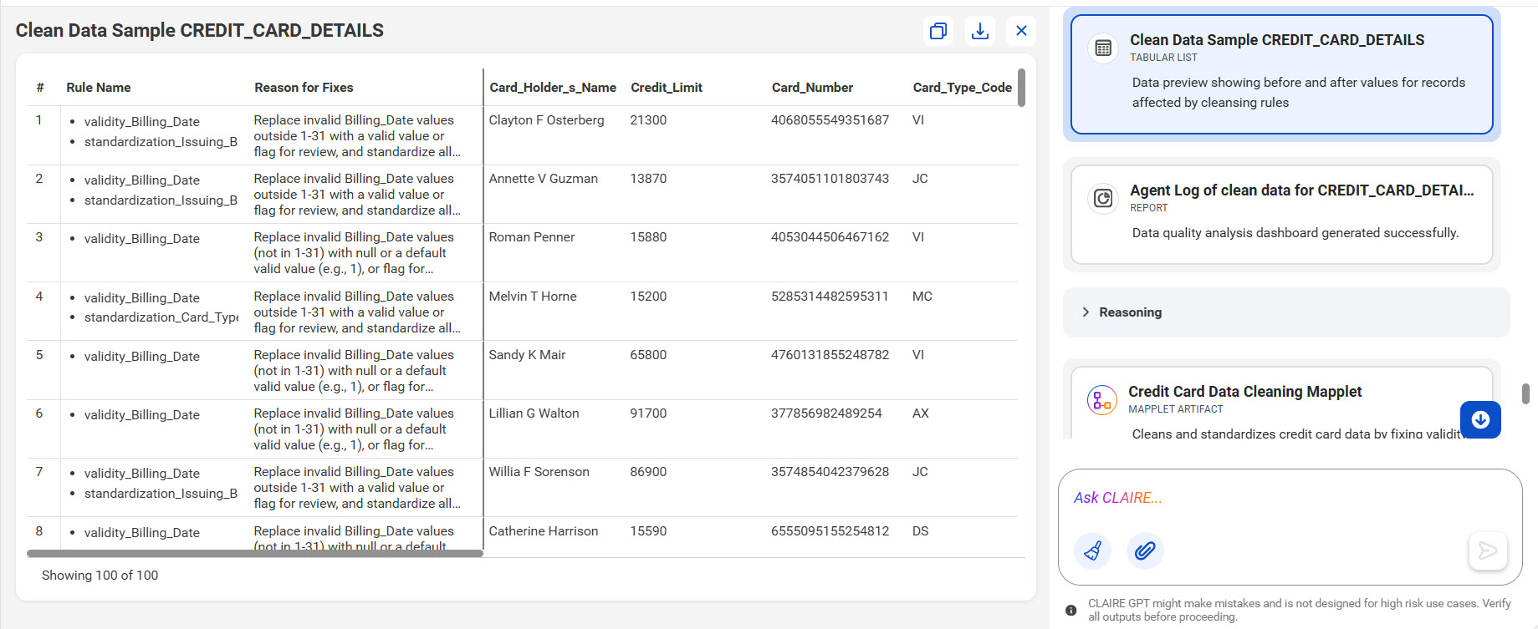Click card number 6555095155254812
This screenshot has height=629, width=1538.
(x=830, y=531)
